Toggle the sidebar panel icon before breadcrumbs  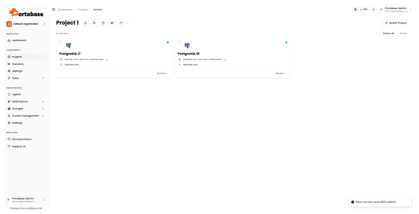[x=54, y=10]
